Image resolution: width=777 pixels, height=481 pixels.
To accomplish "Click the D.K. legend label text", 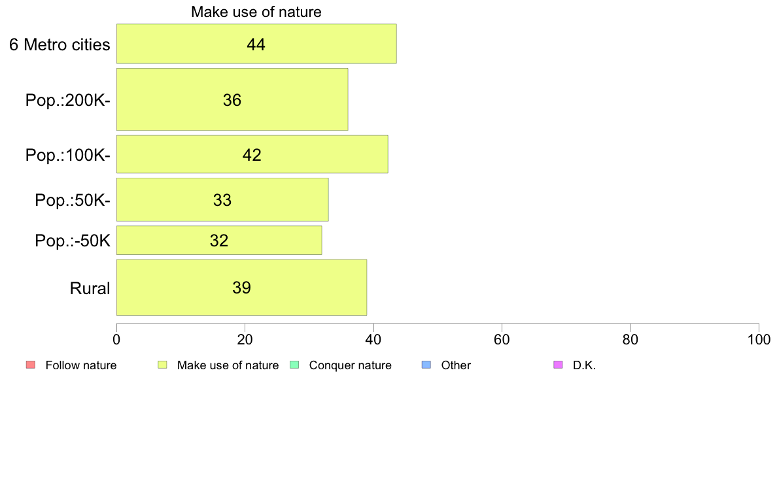I will (x=584, y=365).
